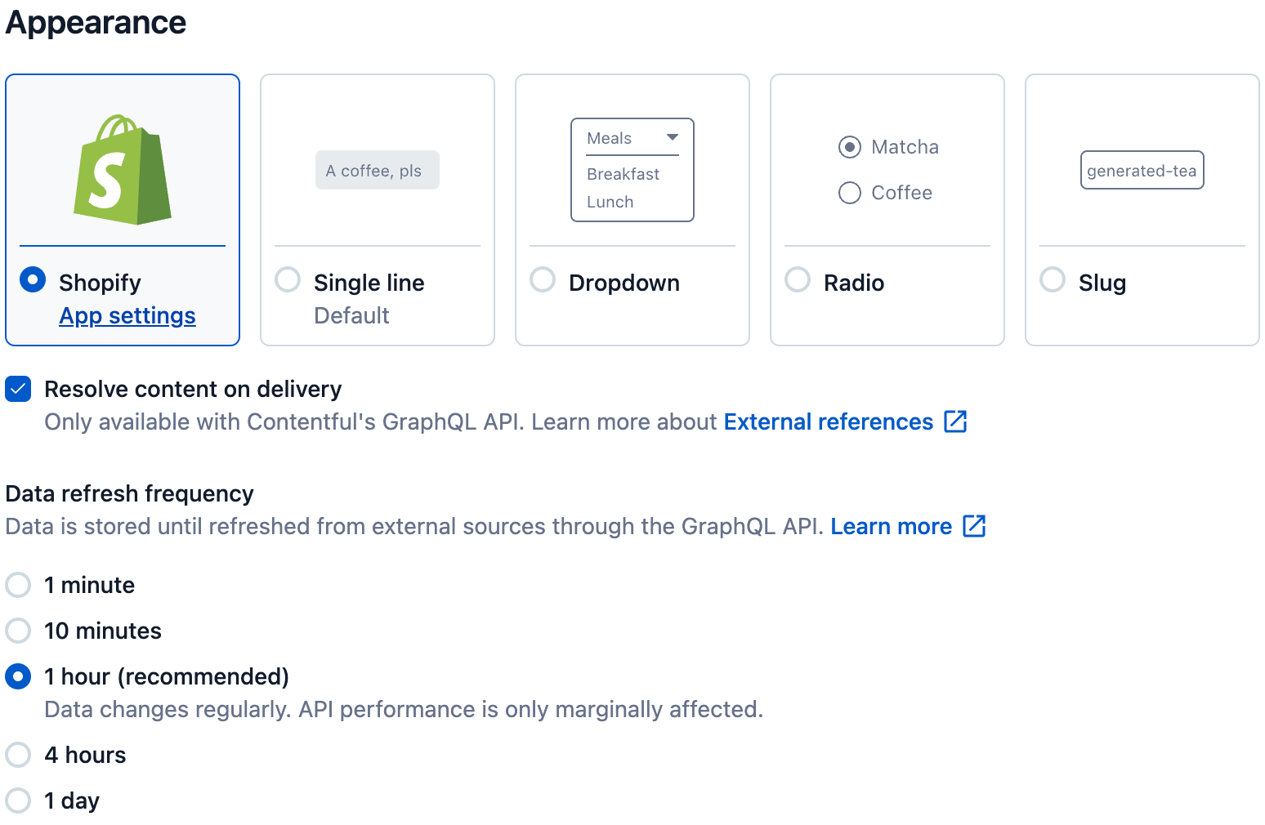The width and height of the screenshot is (1265, 825).
Task: Select the Dropdown appearance radio button
Action: pos(543,280)
